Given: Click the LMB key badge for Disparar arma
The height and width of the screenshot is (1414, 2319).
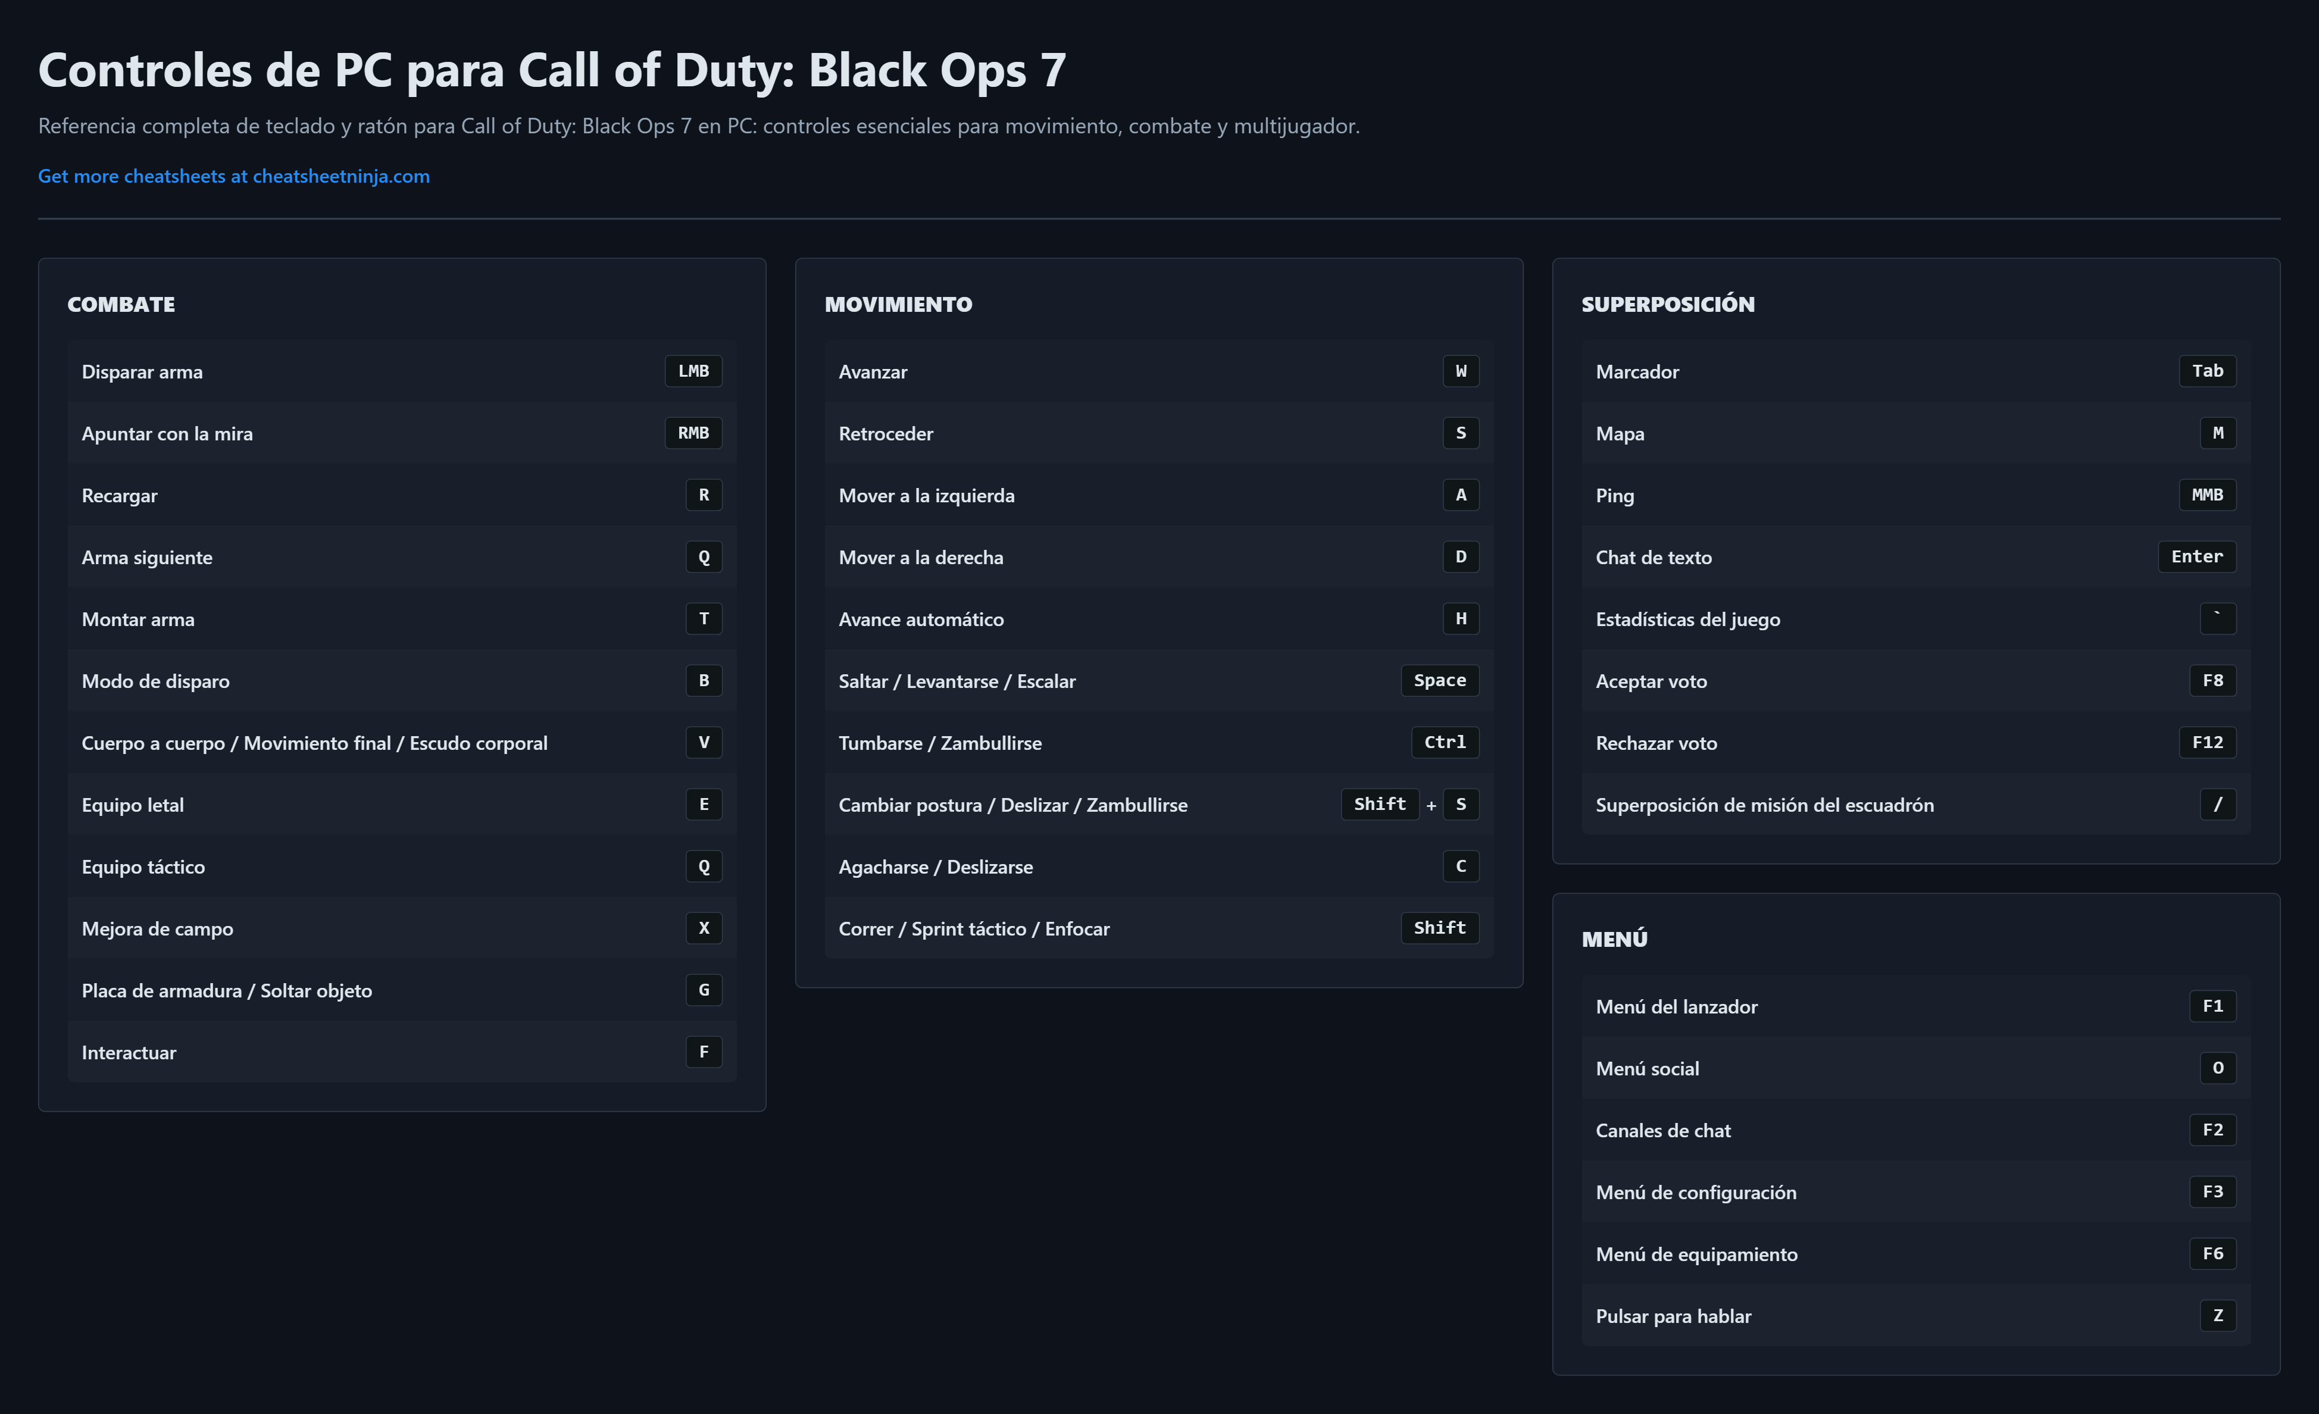Looking at the screenshot, I should (x=693, y=371).
